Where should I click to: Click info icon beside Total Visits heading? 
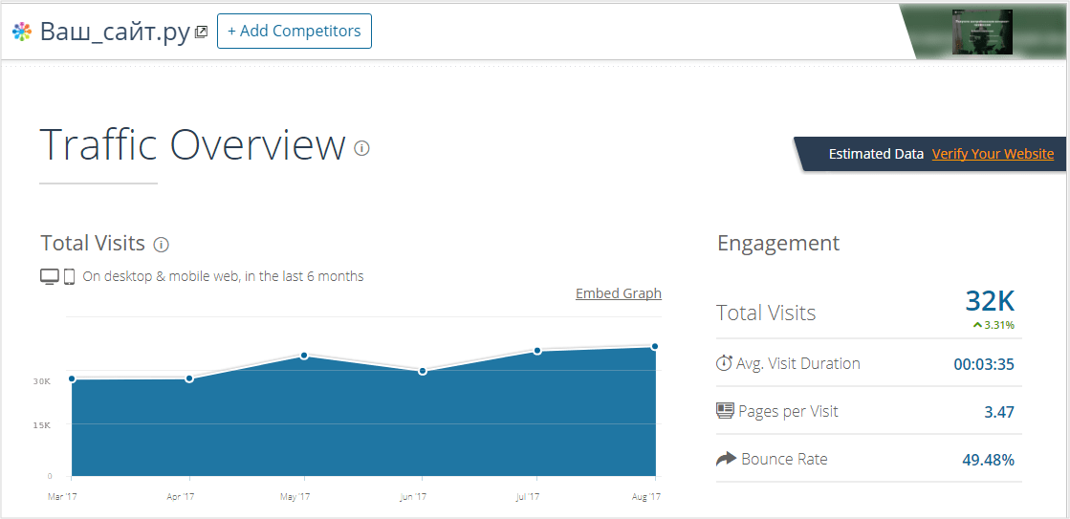click(x=161, y=244)
